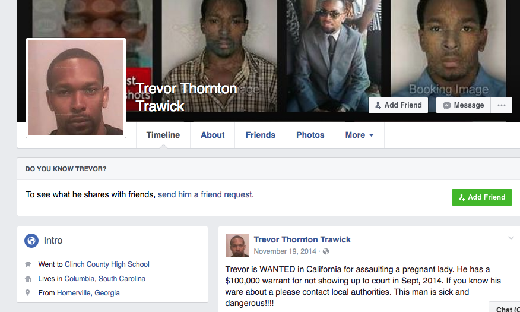Screen dimensions: 520x312
Task: Click send him a friend request link
Action: tap(205, 194)
